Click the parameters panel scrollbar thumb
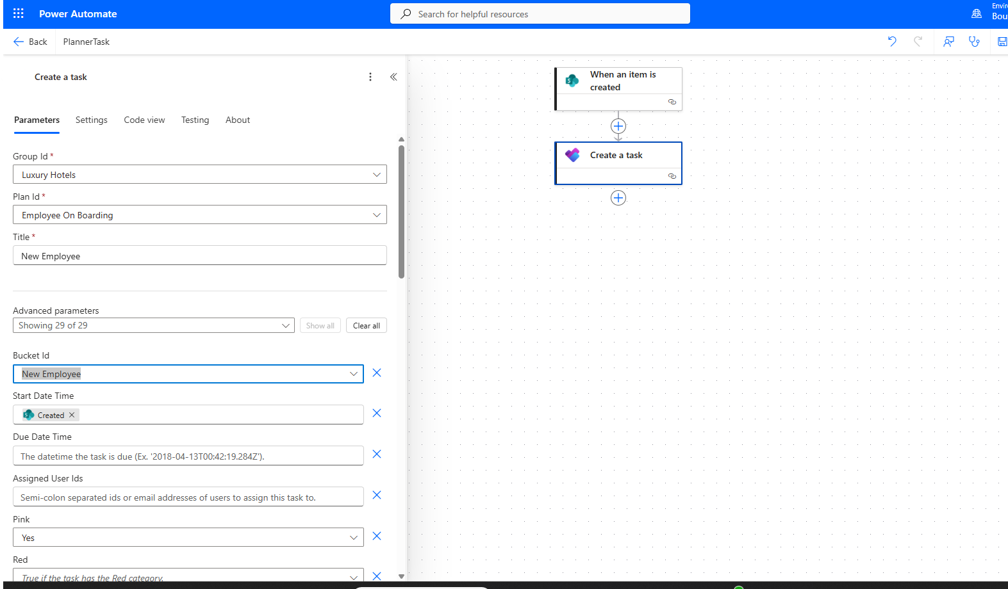The width and height of the screenshot is (1008, 589). point(401,212)
